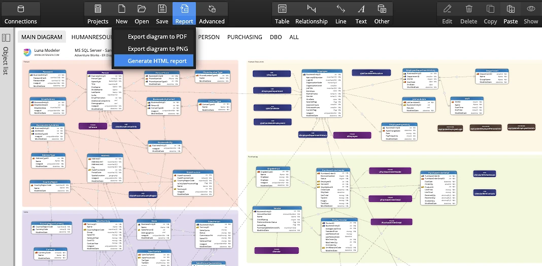Switch to the PERSON diagram tab
The width and height of the screenshot is (542, 266).
point(209,37)
